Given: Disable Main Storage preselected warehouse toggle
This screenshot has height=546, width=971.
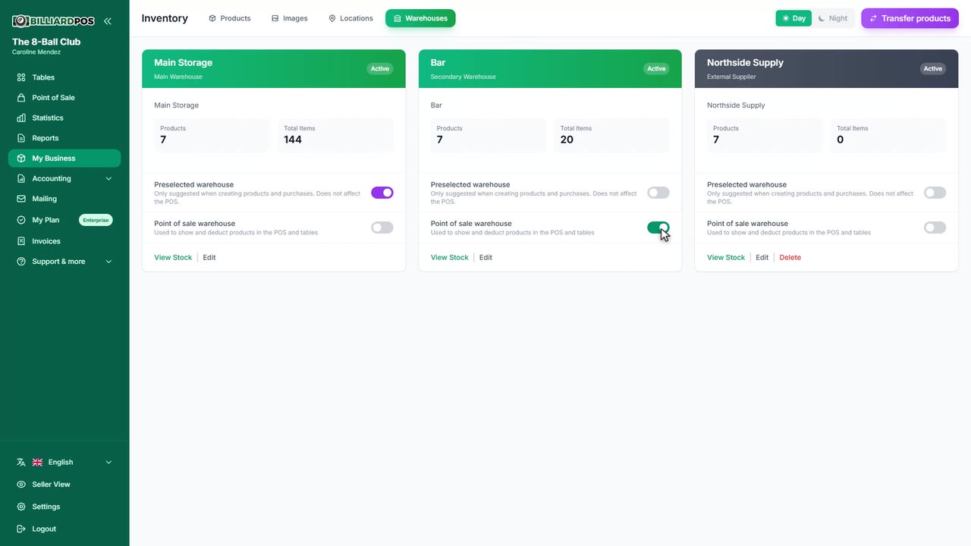Looking at the screenshot, I should tap(382, 193).
